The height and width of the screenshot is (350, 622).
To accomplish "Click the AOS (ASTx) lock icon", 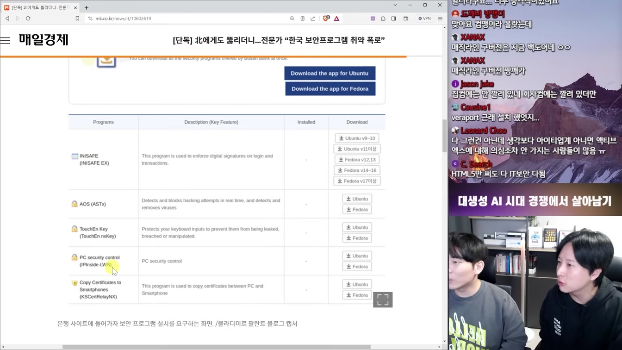I will pos(75,204).
